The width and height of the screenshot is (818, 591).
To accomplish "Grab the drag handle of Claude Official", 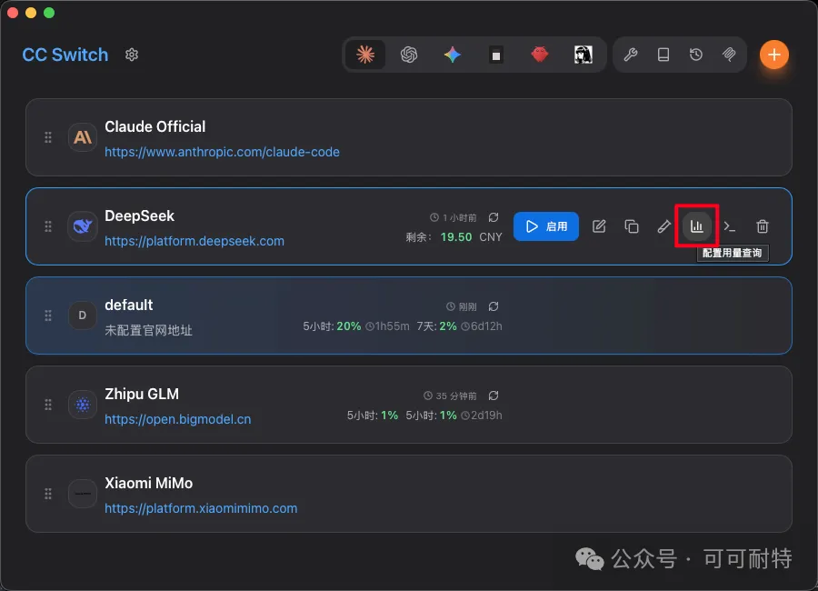I will 48,137.
